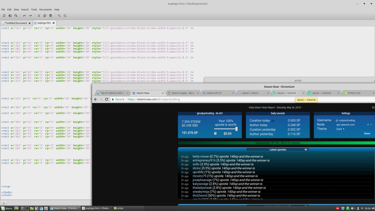Click thot2word (50%) upvote entry
The image size is (375, 211).
click(x=226, y=196)
